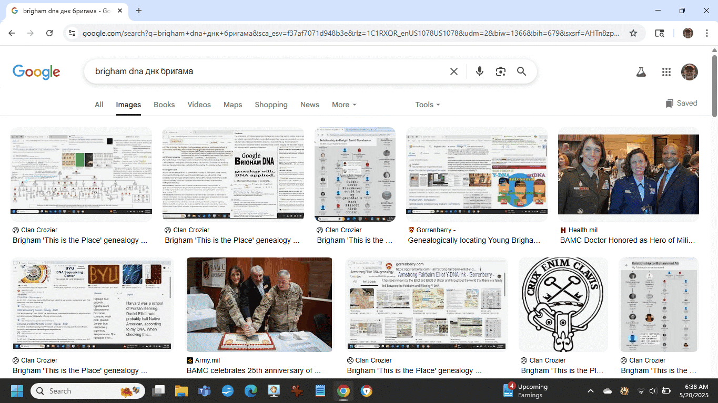Open the Armstrong Fairbairn Elliot Y-DNA thumbnail
Viewport: 718px width, 403px height.
click(x=427, y=304)
